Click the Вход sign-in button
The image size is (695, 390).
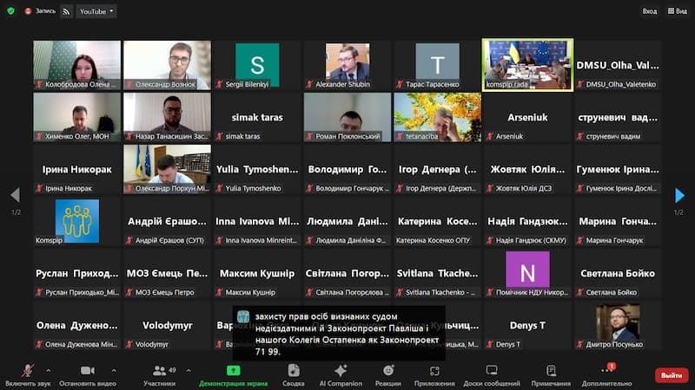(x=649, y=11)
